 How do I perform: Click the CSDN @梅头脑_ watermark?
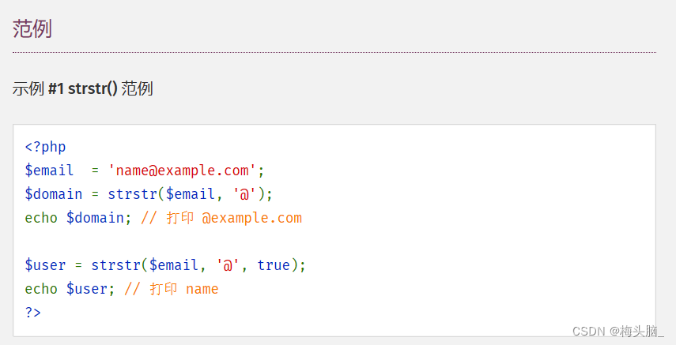tap(618, 331)
